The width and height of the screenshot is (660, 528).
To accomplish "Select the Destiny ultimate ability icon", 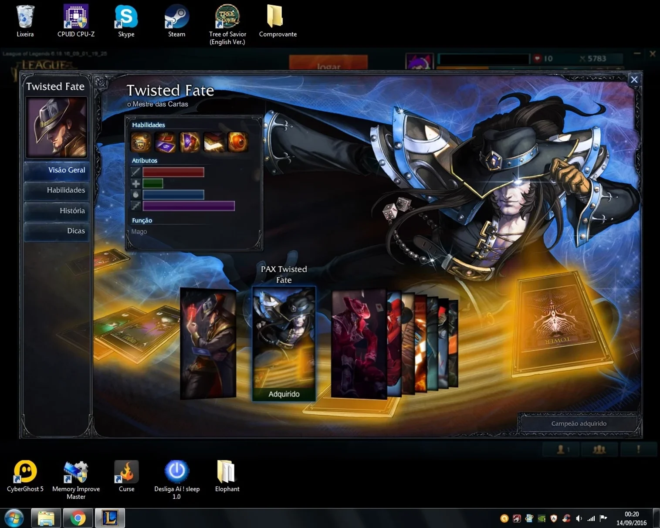I will 238,142.
